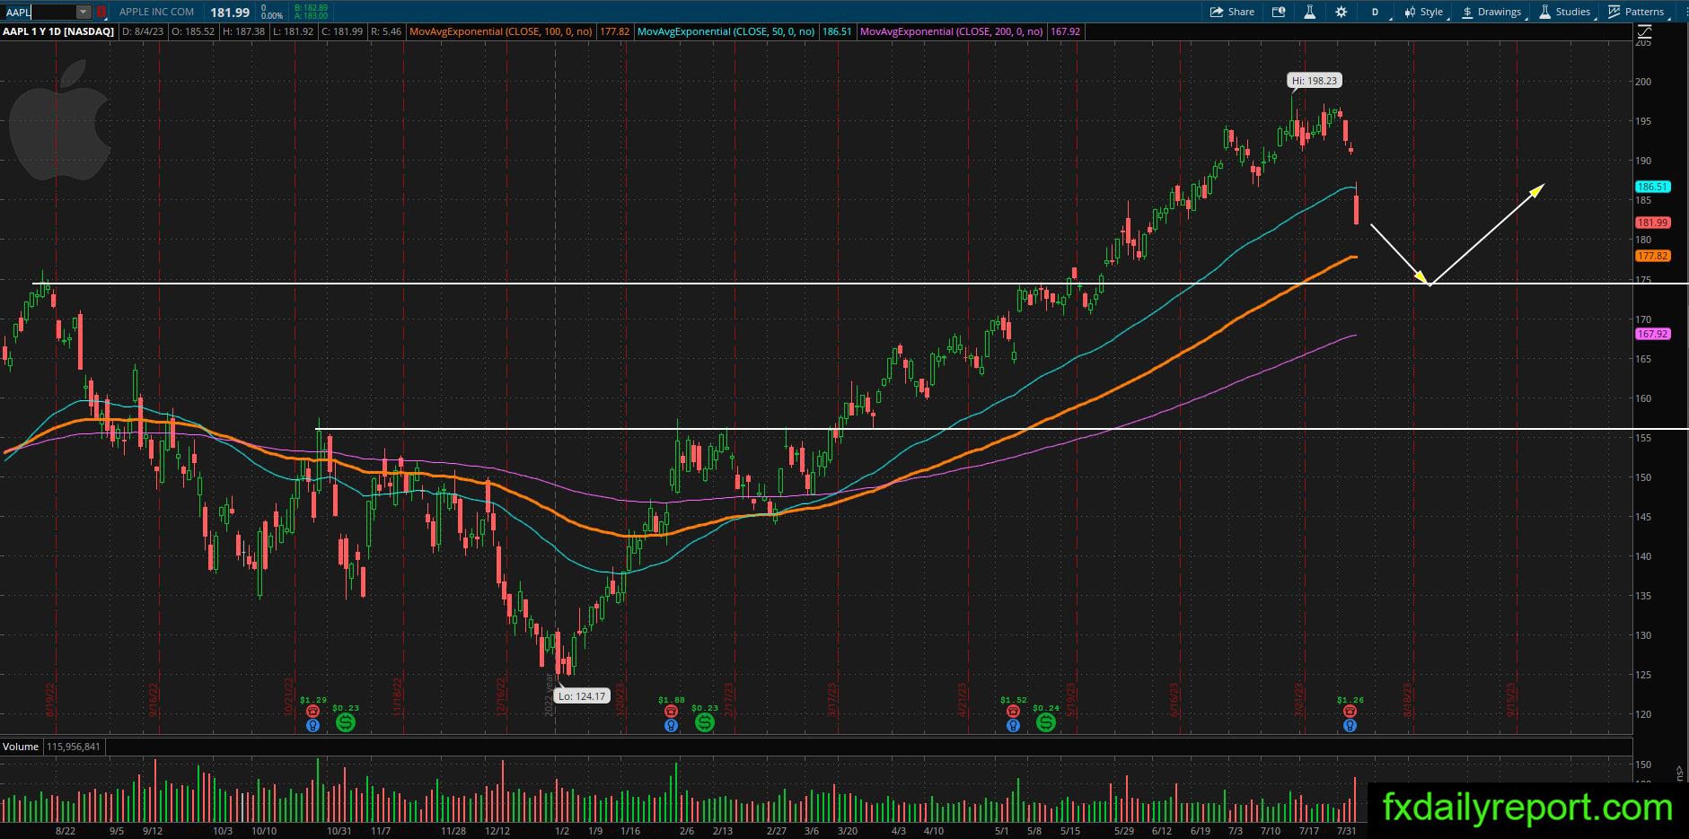1689x839 pixels.
Task: Click the green dividend icon near 2/6
Action: pyautogui.click(x=704, y=721)
